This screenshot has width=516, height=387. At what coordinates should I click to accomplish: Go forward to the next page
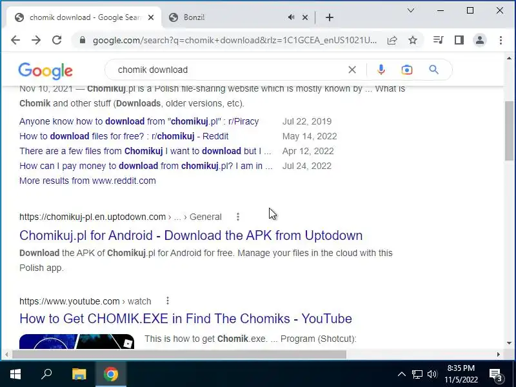[36, 40]
